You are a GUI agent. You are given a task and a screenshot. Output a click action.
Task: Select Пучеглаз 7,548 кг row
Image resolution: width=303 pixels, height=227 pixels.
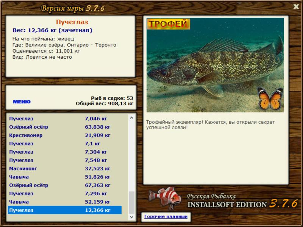pos(65,160)
